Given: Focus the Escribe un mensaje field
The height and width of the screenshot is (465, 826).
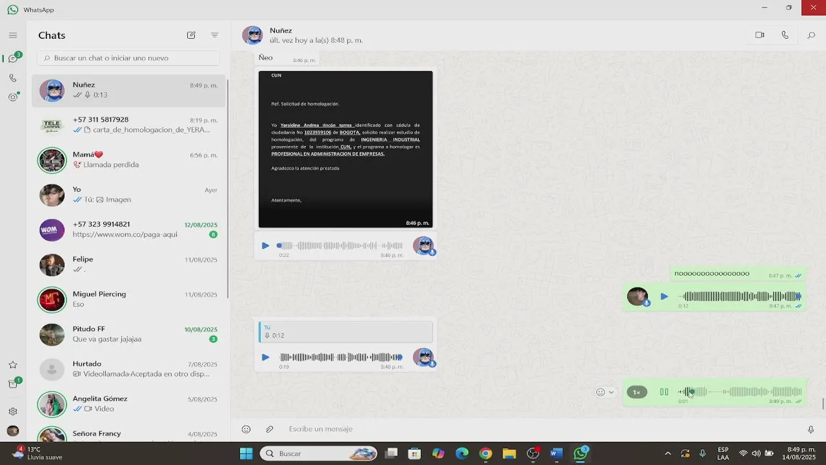Looking at the screenshot, I should pyautogui.click(x=542, y=429).
